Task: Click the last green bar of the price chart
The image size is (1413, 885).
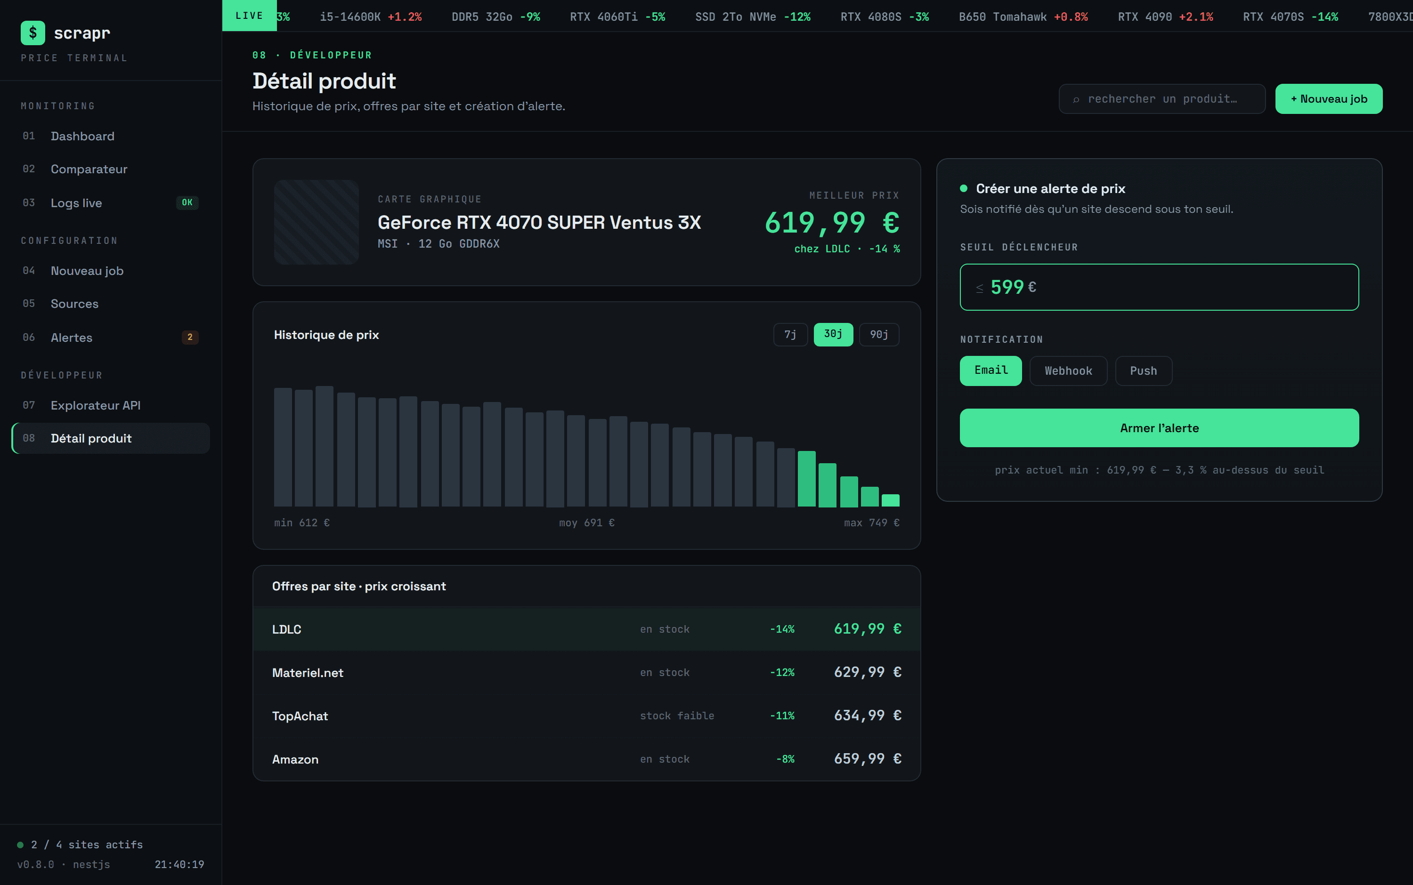Action: 891,500
